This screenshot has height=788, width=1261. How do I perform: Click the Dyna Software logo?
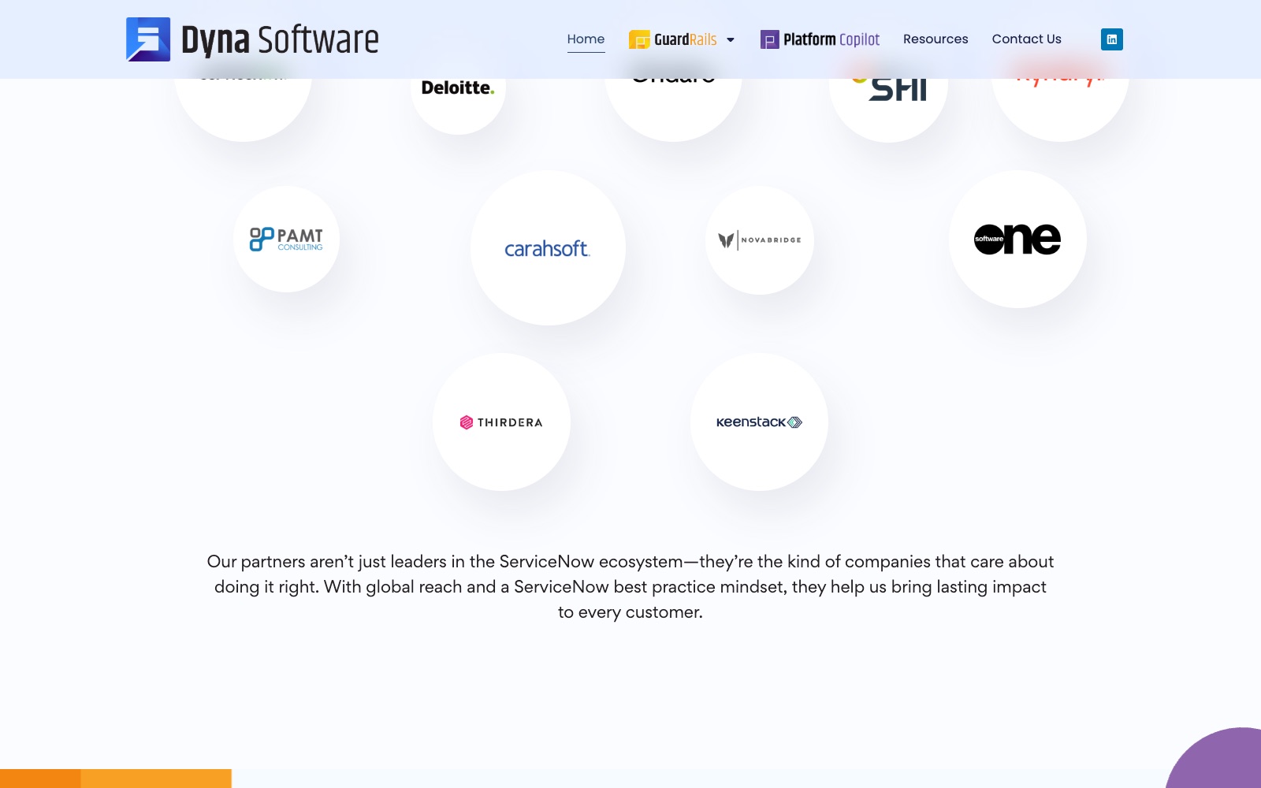coord(252,39)
